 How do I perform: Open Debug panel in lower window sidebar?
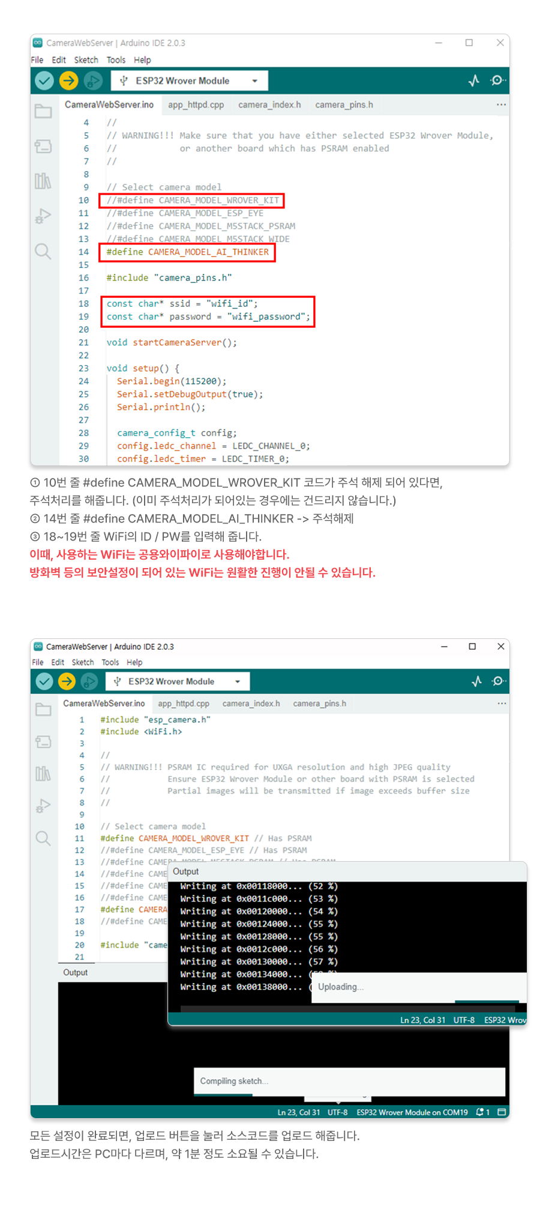tap(43, 805)
